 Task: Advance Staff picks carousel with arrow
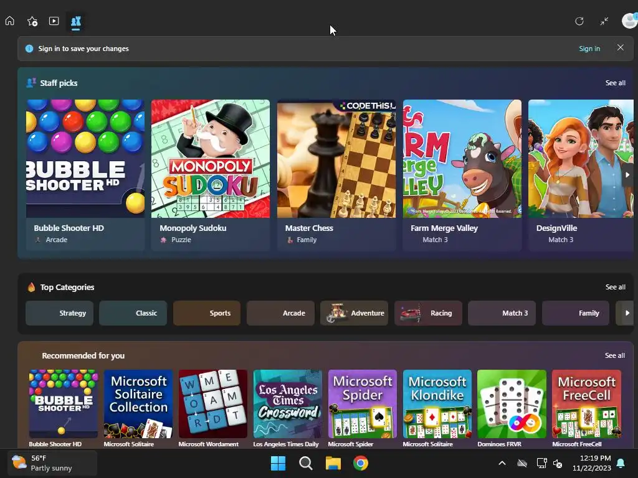pos(627,175)
